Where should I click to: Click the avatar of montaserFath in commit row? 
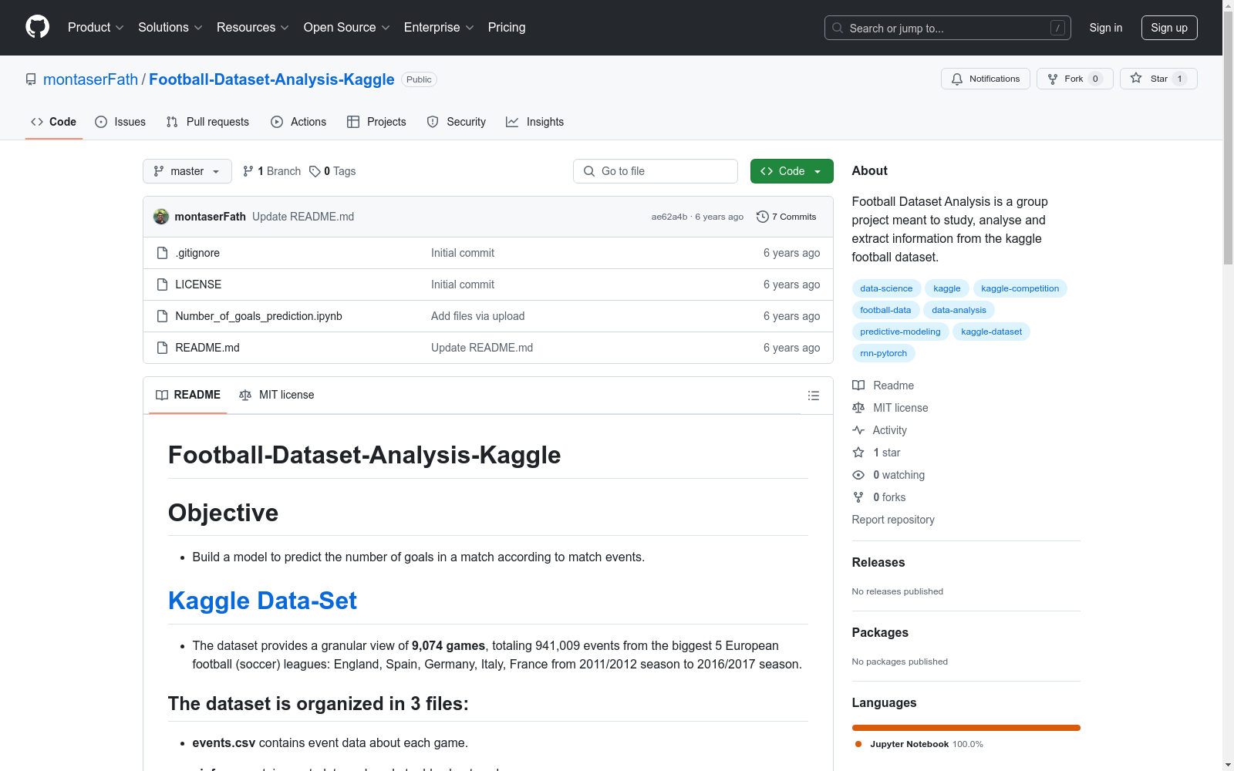pyautogui.click(x=161, y=217)
